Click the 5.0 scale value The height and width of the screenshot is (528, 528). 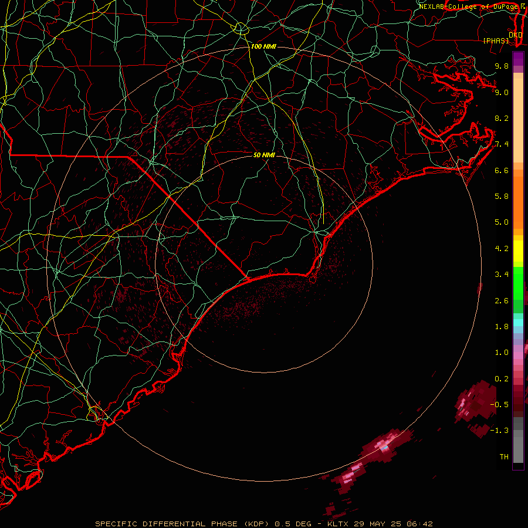tap(502, 222)
